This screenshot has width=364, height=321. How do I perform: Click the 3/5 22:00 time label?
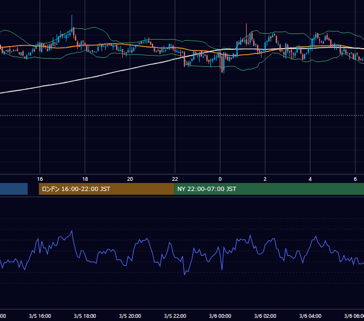pos(175,316)
